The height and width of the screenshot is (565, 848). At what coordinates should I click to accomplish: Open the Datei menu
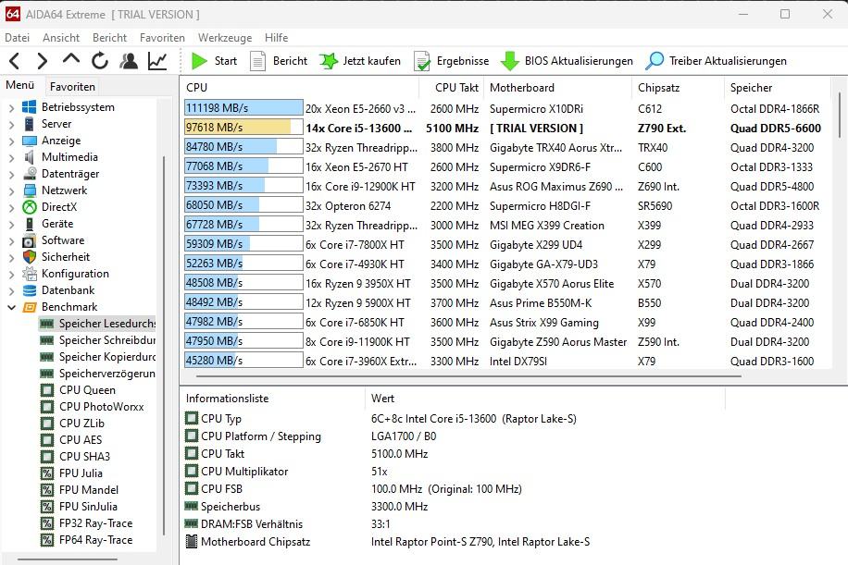[18, 38]
